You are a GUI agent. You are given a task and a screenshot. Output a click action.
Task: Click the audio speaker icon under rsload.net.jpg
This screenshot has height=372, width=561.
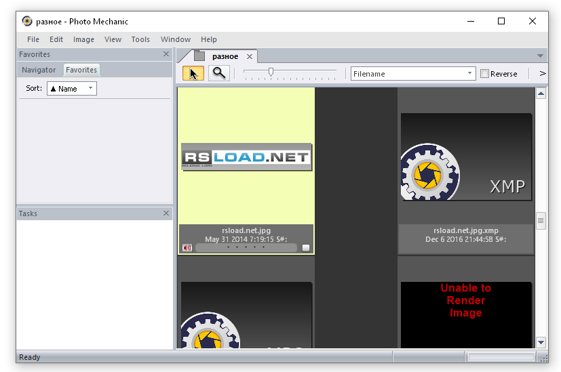(x=187, y=248)
